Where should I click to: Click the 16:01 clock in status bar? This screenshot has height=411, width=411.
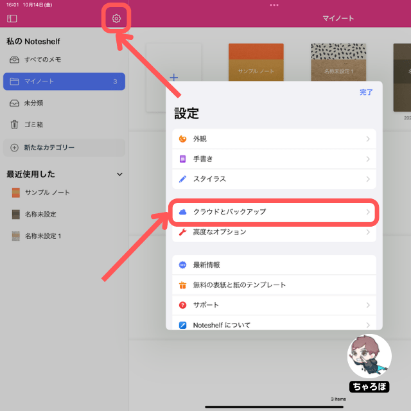click(13, 5)
